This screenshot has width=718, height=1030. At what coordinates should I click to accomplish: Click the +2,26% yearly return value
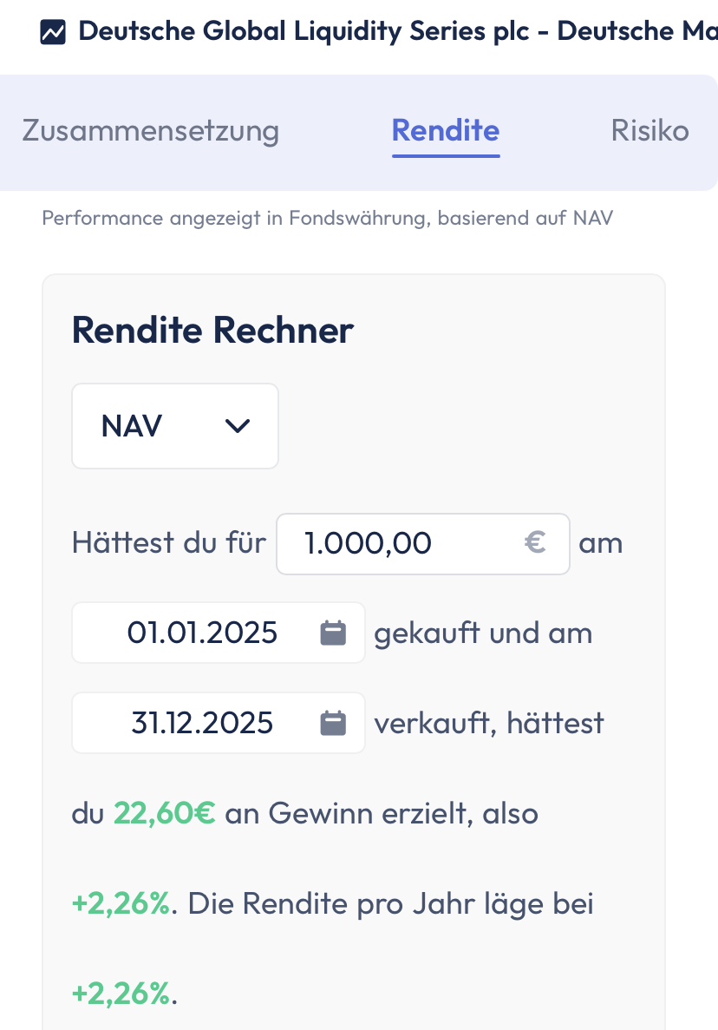point(121,994)
